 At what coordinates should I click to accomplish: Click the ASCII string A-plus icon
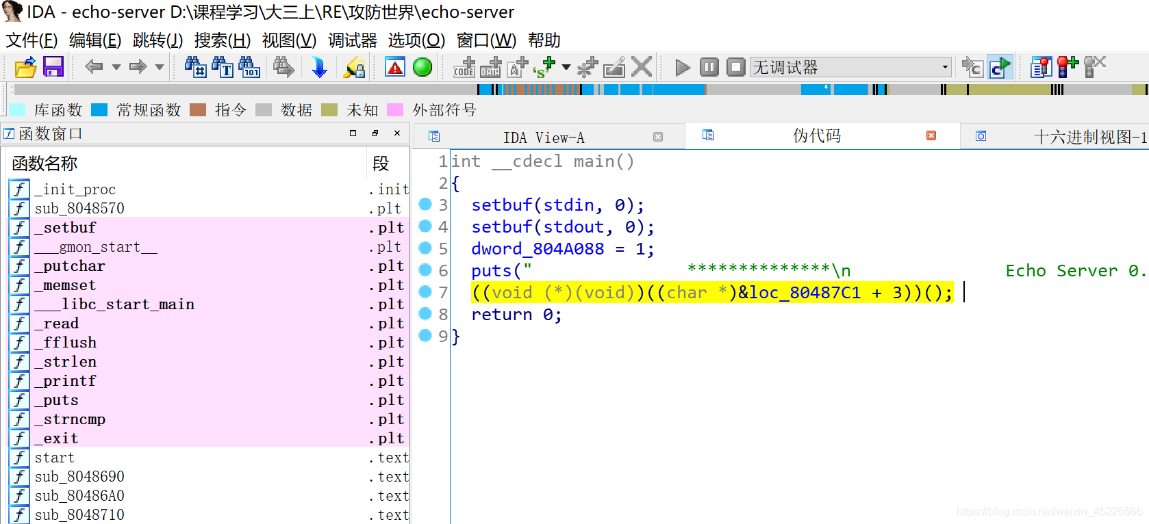click(518, 67)
